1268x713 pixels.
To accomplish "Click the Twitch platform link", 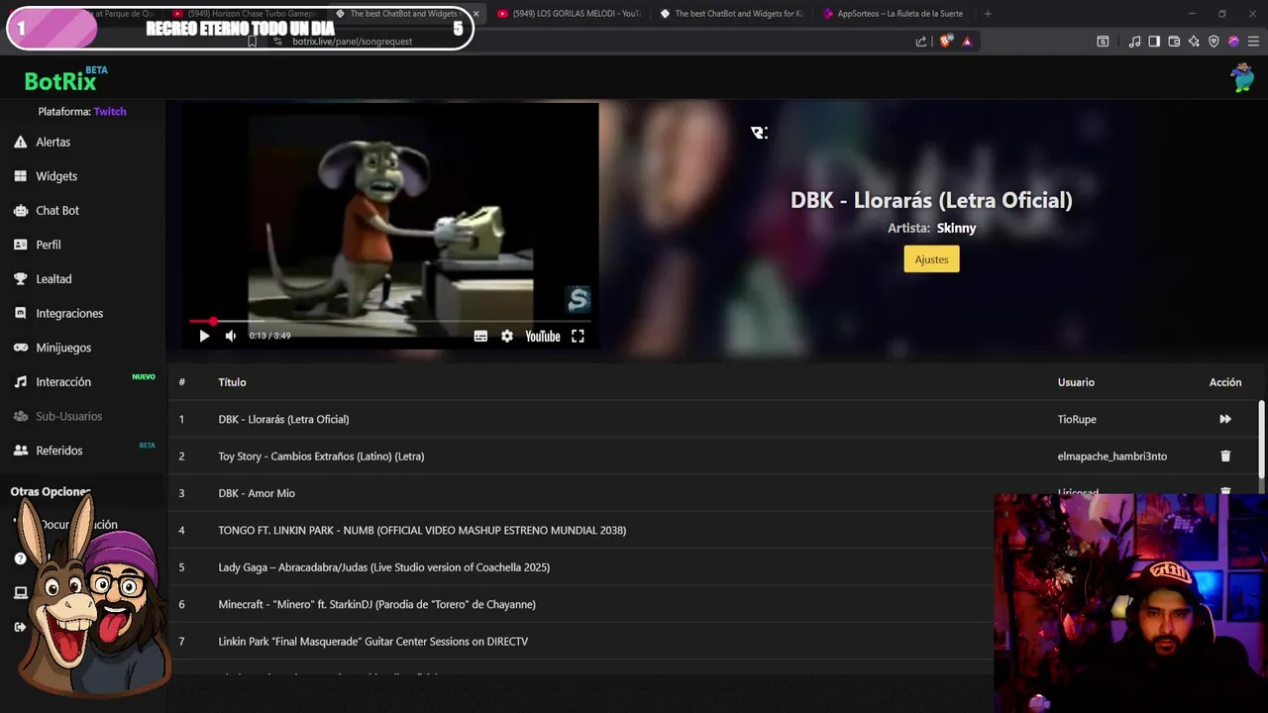I will click(110, 112).
